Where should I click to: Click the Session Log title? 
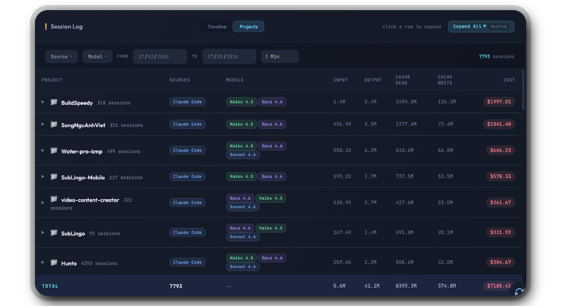[66, 26]
